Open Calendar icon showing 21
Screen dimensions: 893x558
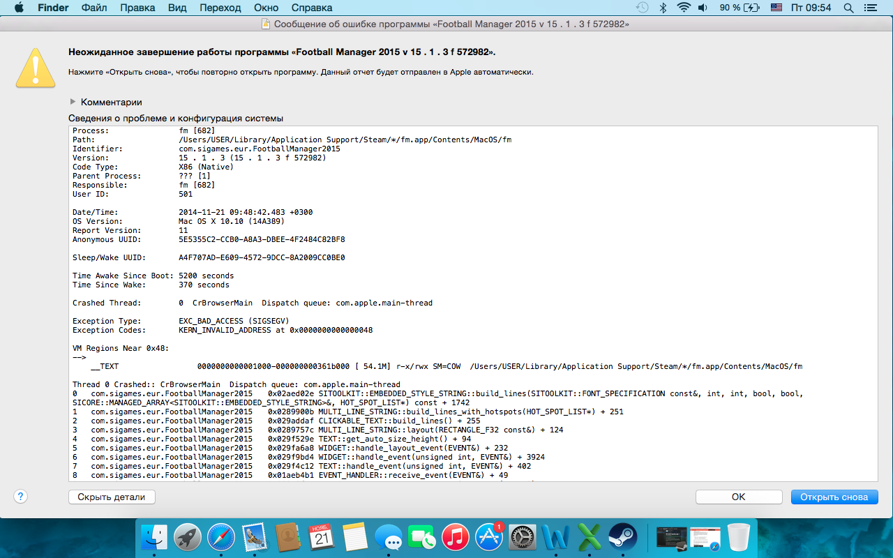322,538
